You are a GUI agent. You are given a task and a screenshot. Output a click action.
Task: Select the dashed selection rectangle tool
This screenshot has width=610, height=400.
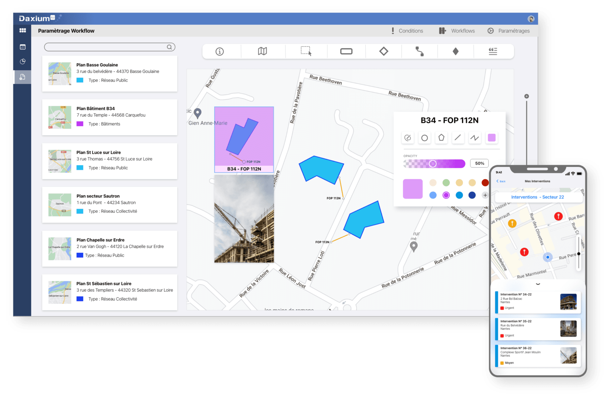point(306,51)
